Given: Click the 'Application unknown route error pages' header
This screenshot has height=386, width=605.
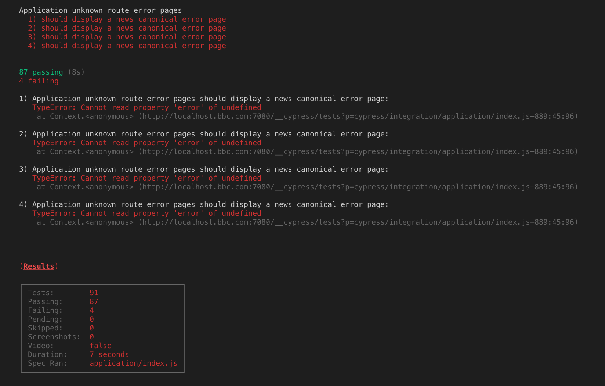Looking at the screenshot, I should [x=101, y=10].
